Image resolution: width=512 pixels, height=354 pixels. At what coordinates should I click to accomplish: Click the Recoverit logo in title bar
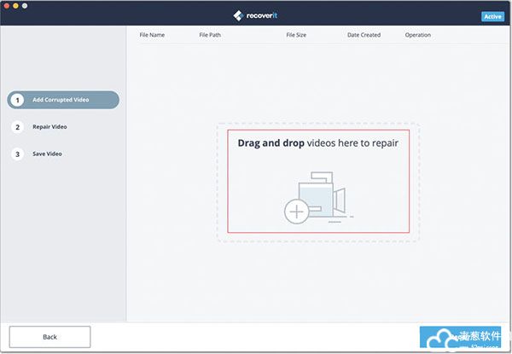tap(255, 15)
